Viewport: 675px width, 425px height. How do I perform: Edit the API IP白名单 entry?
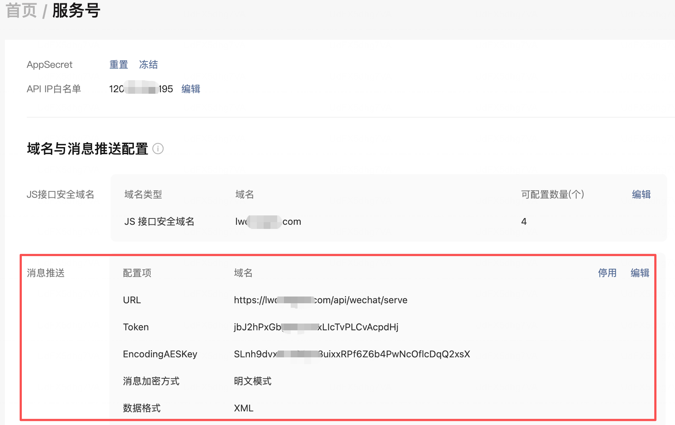tap(191, 89)
